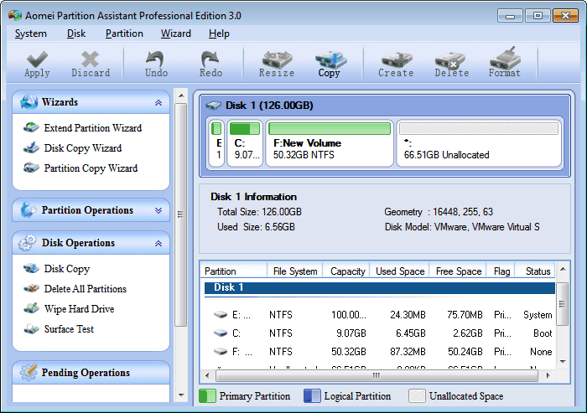Screen dimensions: 587x413
Task: Select the small E: partition block
Action: pos(216,143)
